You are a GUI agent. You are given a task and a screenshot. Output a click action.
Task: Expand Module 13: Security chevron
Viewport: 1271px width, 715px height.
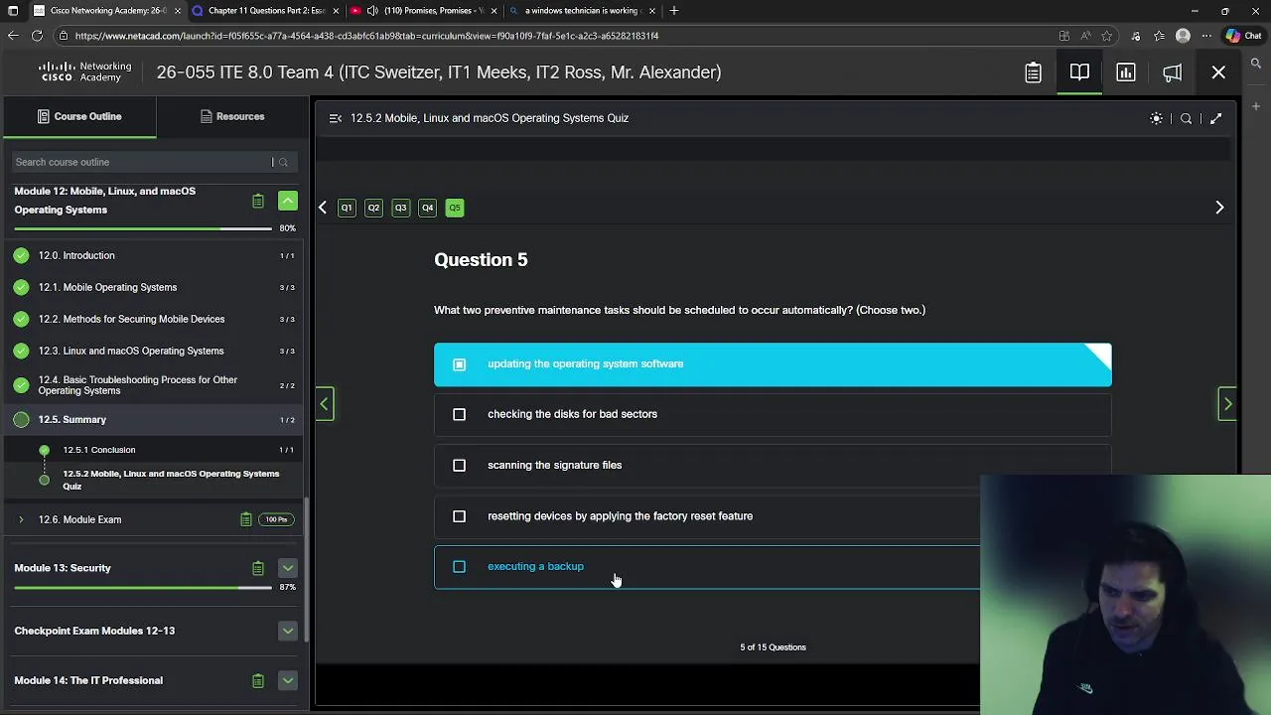[288, 568]
